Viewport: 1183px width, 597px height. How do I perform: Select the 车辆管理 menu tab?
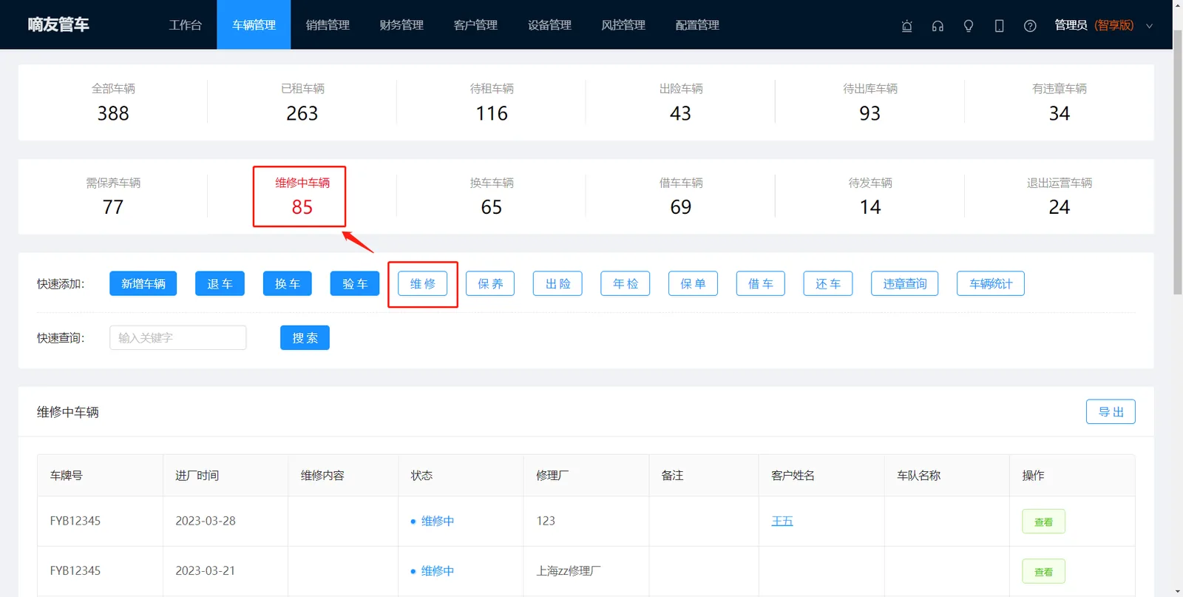(x=254, y=25)
